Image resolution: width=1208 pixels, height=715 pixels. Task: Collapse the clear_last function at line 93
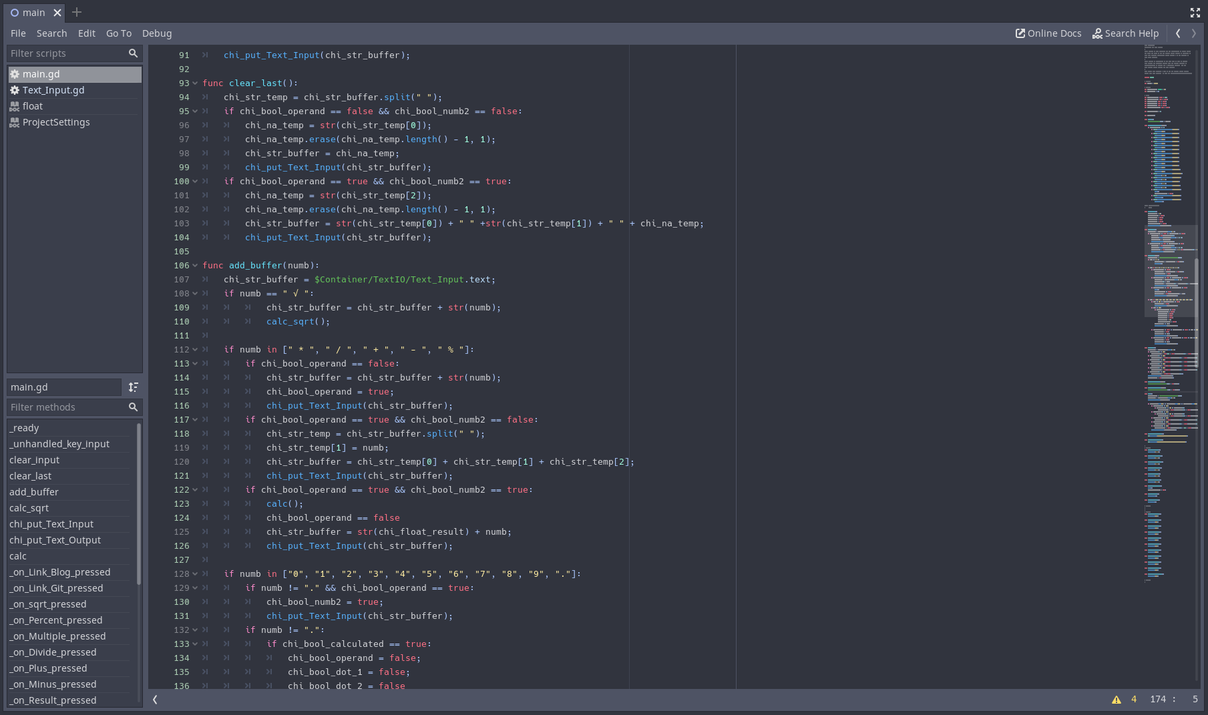pyautogui.click(x=195, y=83)
